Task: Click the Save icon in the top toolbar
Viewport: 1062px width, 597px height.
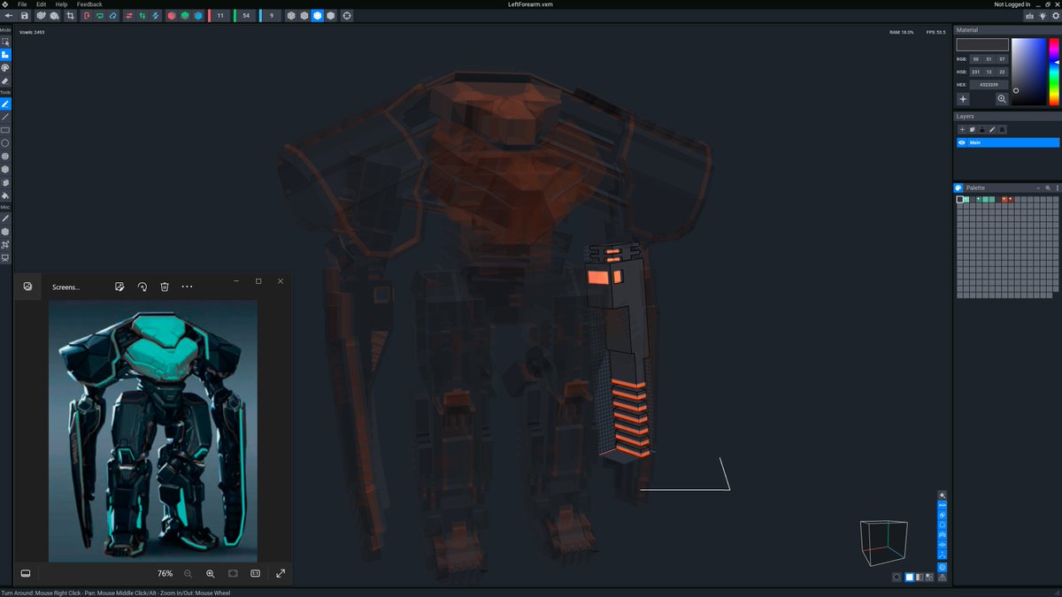Action: coord(24,15)
